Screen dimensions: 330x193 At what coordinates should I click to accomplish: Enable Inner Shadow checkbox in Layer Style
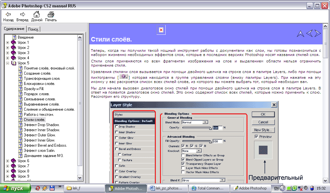(x=116, y=132)
